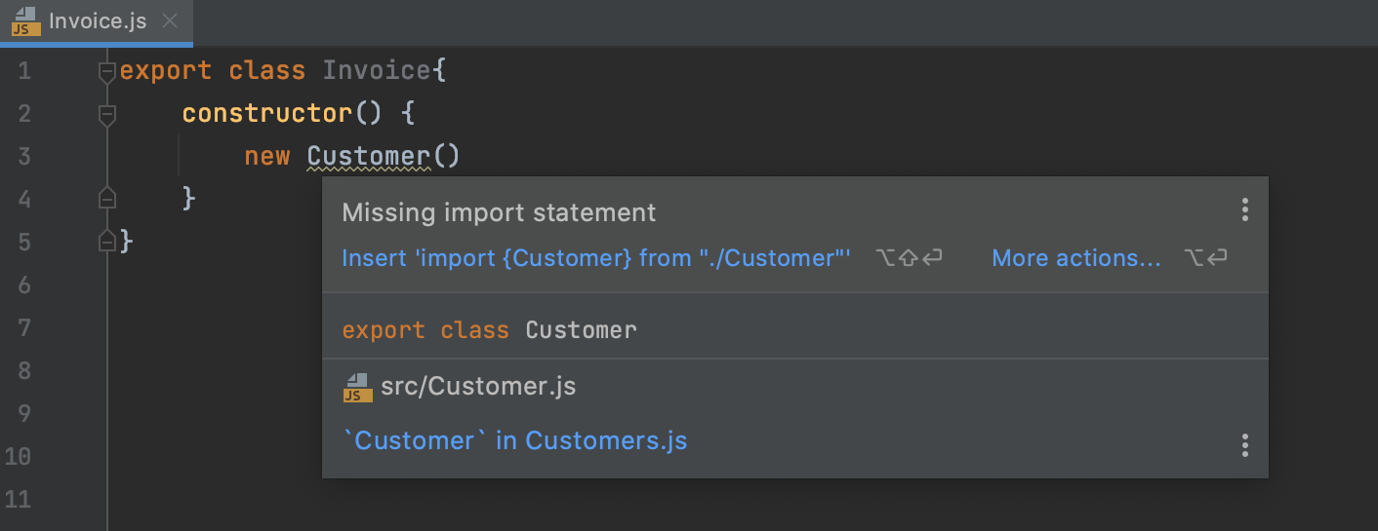Collapse the Invoice class using the line 1 fold marker
Screen dimensions: 1378x531
click(107, 71)
